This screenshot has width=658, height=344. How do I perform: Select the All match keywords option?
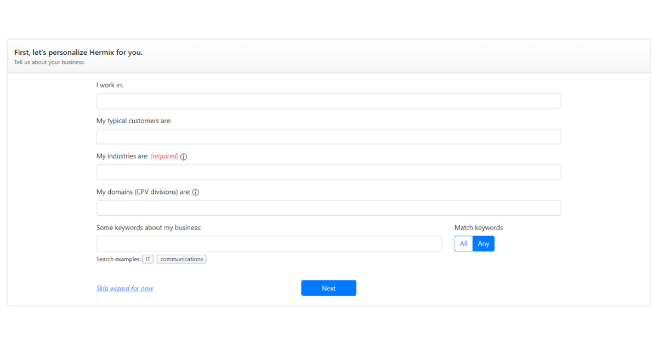click(463, 244)
